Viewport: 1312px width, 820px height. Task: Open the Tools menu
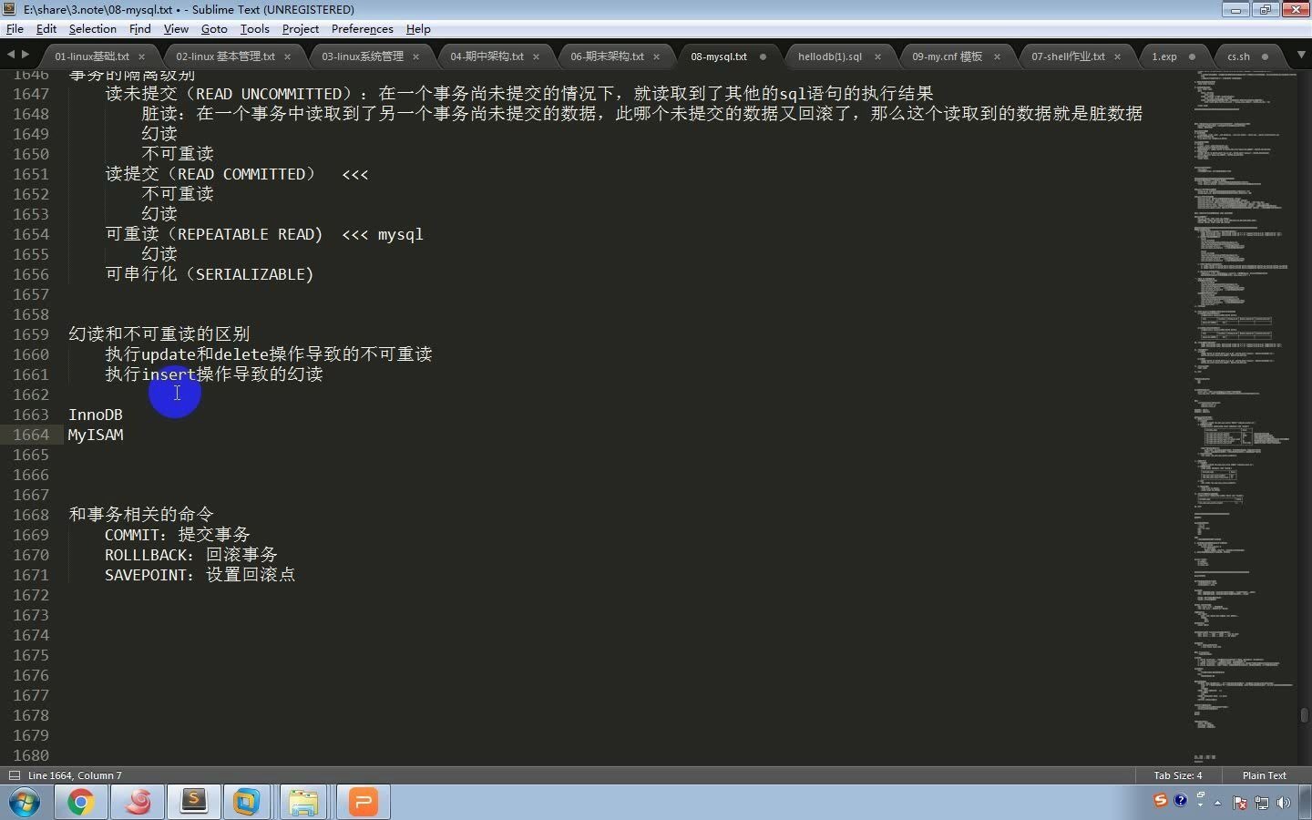pos(254,29)
